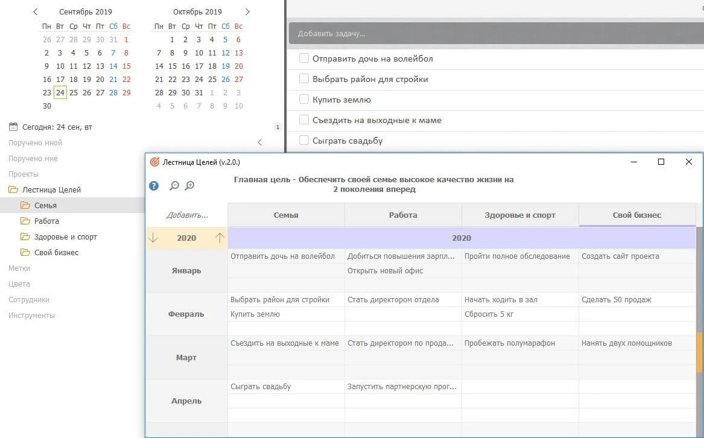Go to next month in calendar
This screenshot has height=438, width=704.
click(x=247, y=12)
